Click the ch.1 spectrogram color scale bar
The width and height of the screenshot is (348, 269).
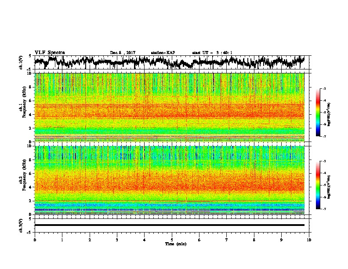[318, 113]
